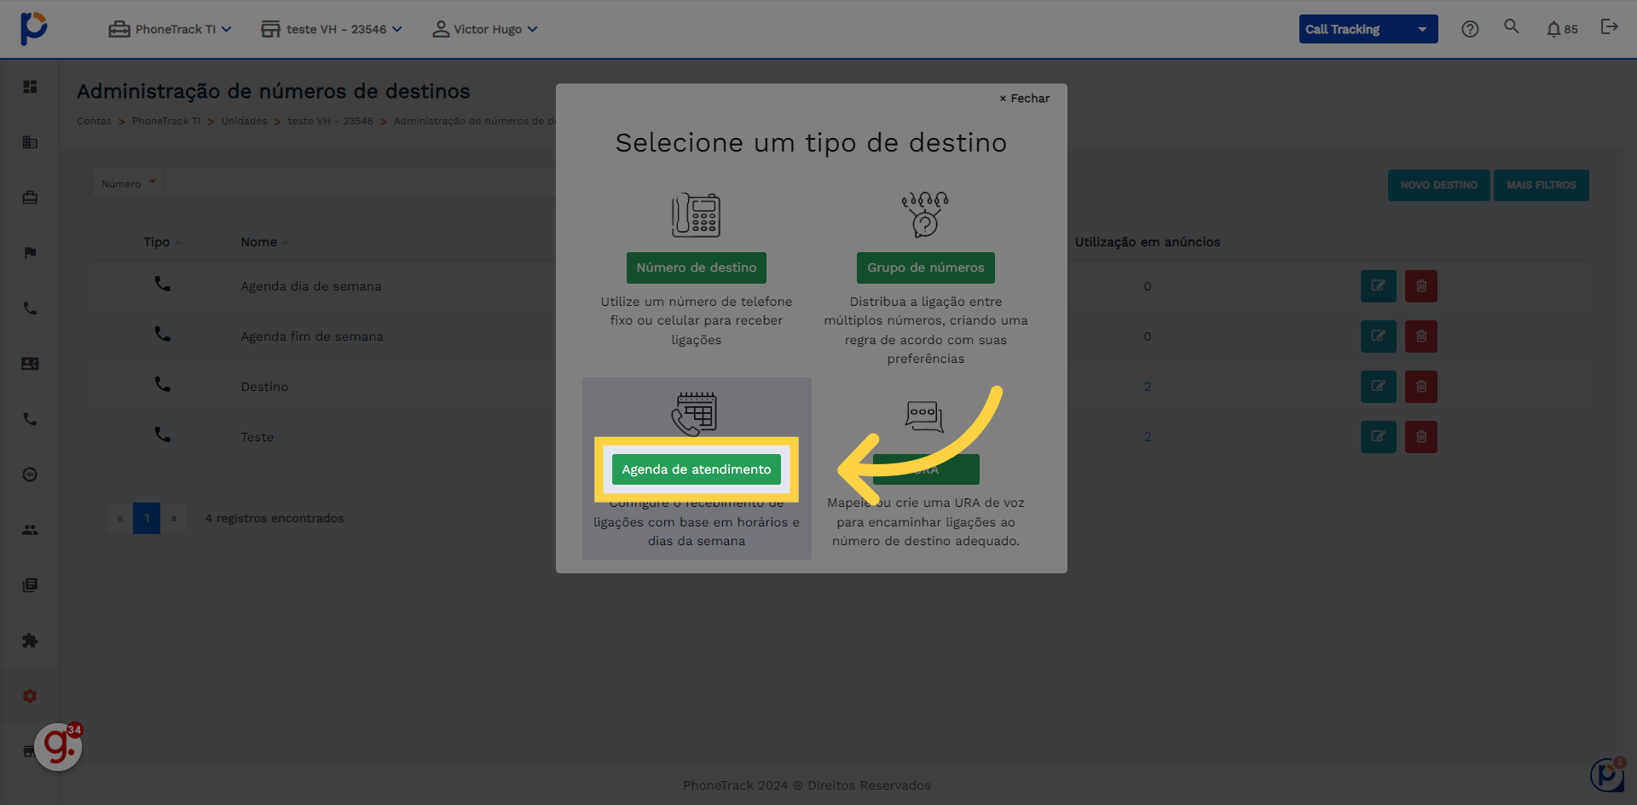Choose Grupo de números option
Screen dimensions: 1637x805
[925, 267]
